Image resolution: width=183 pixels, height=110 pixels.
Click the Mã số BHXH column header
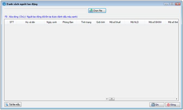point(155,22)
